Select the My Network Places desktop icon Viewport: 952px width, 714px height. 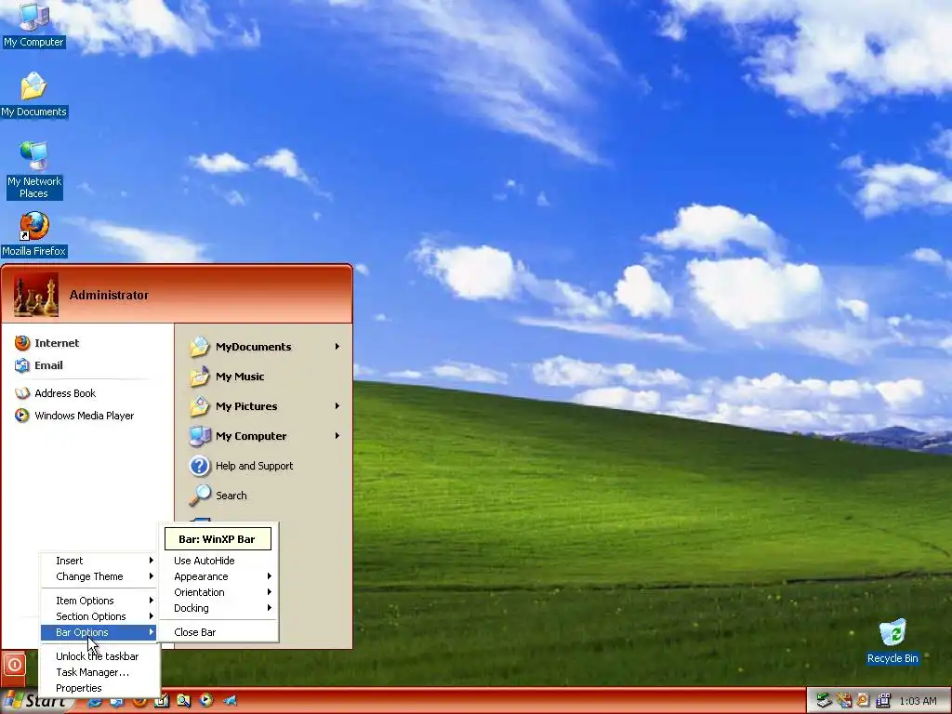[34, 170]
